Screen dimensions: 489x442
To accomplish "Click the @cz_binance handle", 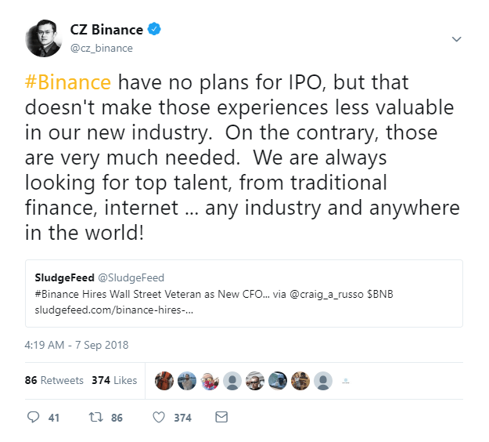I will (x=102, y=48).
